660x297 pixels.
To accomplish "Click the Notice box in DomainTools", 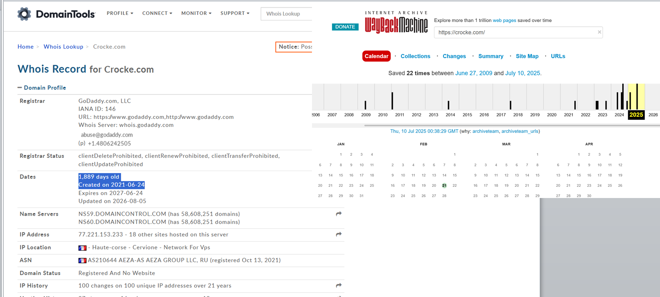I will pyautogui.click(x=294, y=47).
